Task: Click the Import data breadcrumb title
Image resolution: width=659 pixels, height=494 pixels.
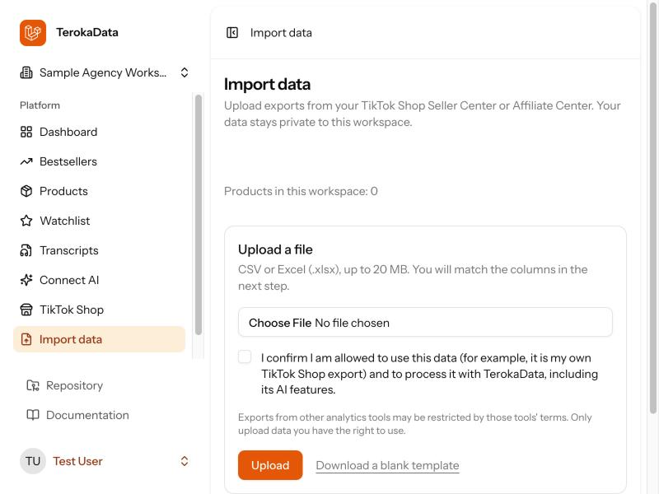Action: [281, 33]
